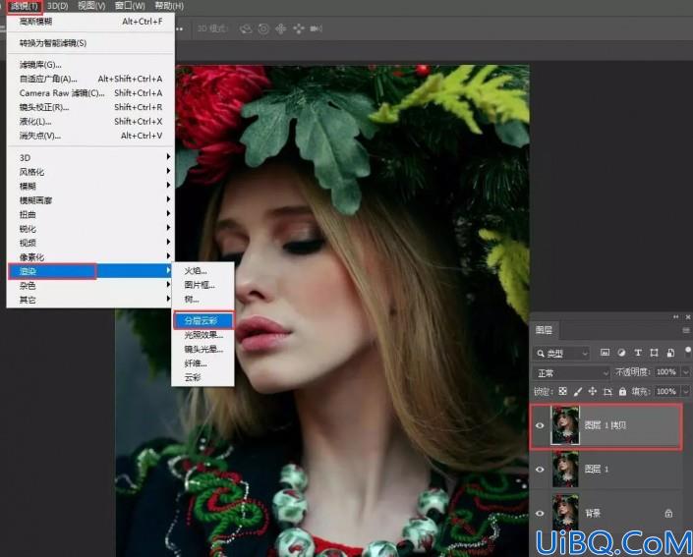Click the 3D scale camera icon
Viewport: 693px width, 557px height.
[x=316, y=29]
